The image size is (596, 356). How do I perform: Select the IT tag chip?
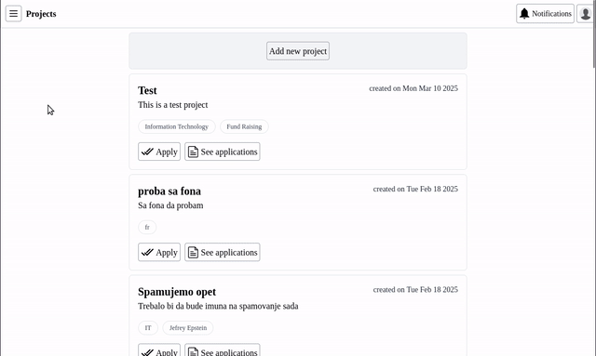148,328
